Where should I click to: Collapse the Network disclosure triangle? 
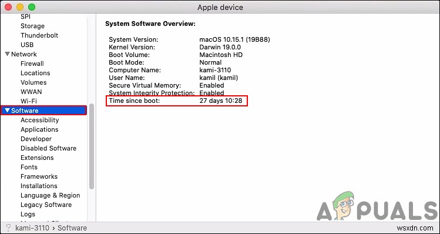[7, 54]
